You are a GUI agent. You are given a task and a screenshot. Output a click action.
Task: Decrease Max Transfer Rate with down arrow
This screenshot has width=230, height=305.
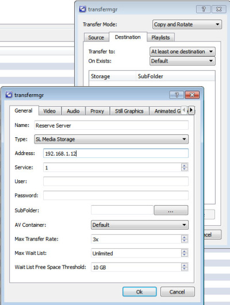(x=184, y=241)
